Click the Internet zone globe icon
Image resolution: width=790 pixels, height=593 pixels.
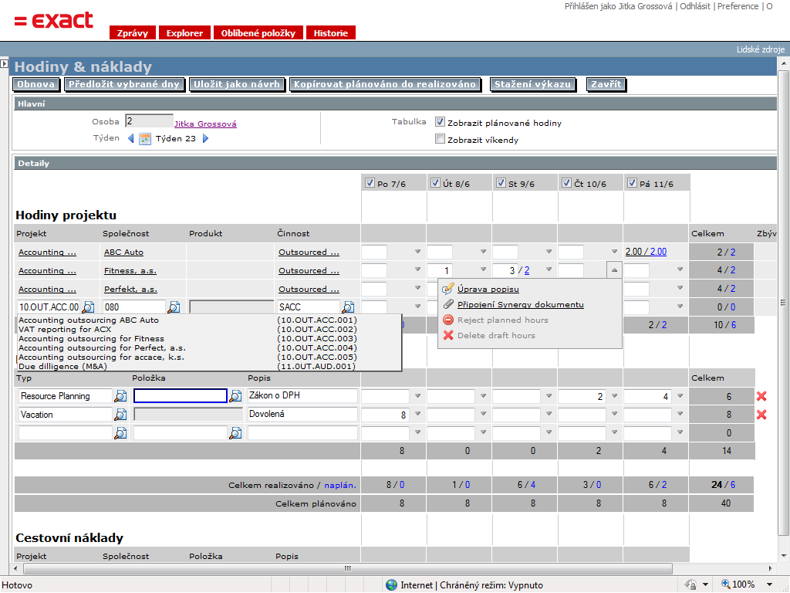(x=391, y=585)
